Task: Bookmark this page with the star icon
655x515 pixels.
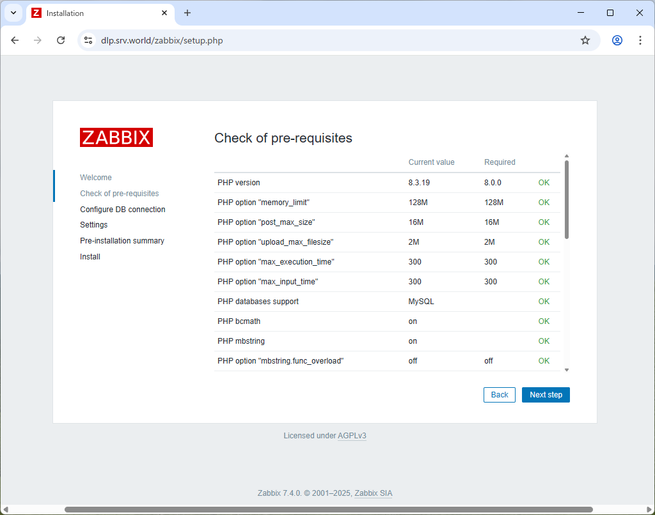Action: click(x=585, y=40)
